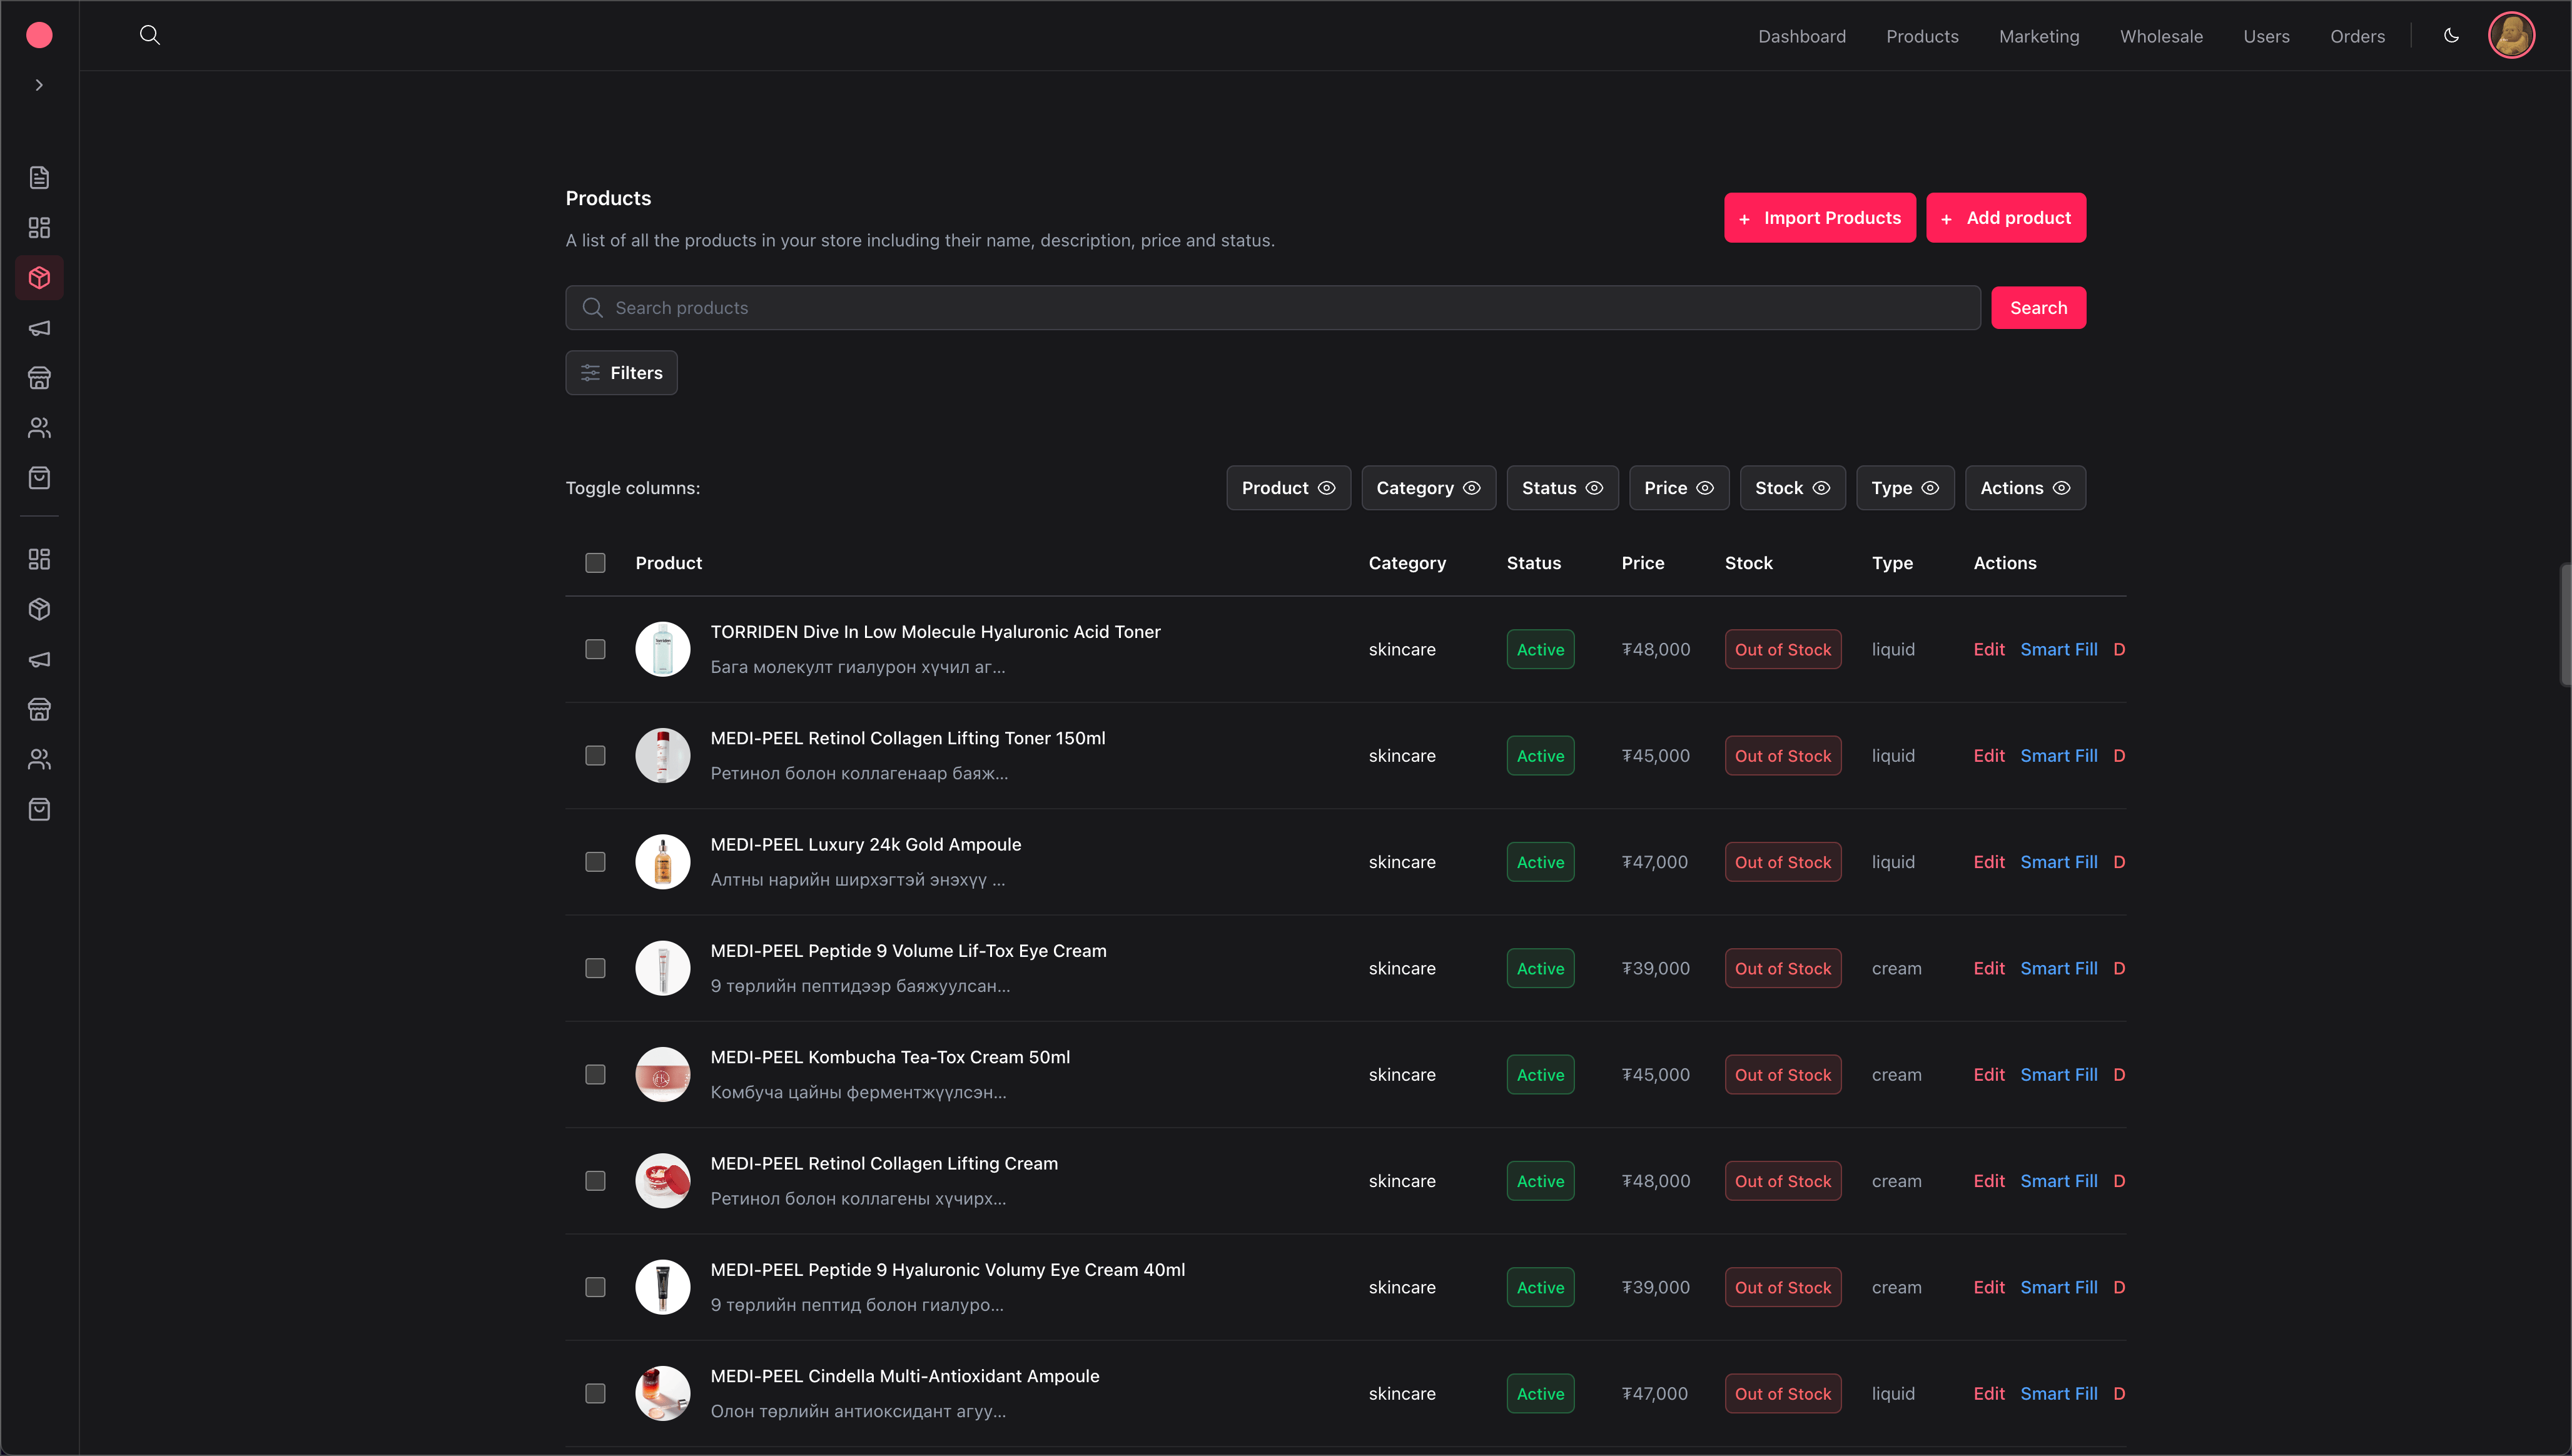Check the Luxury 24k Gold Ampoule checkbox
The width and height of the screenshot is (2572, 1456).
595,862
